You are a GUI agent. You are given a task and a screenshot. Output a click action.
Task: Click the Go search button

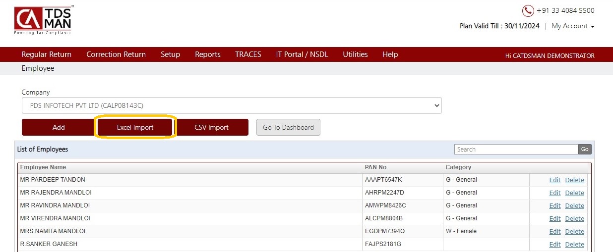585,149
